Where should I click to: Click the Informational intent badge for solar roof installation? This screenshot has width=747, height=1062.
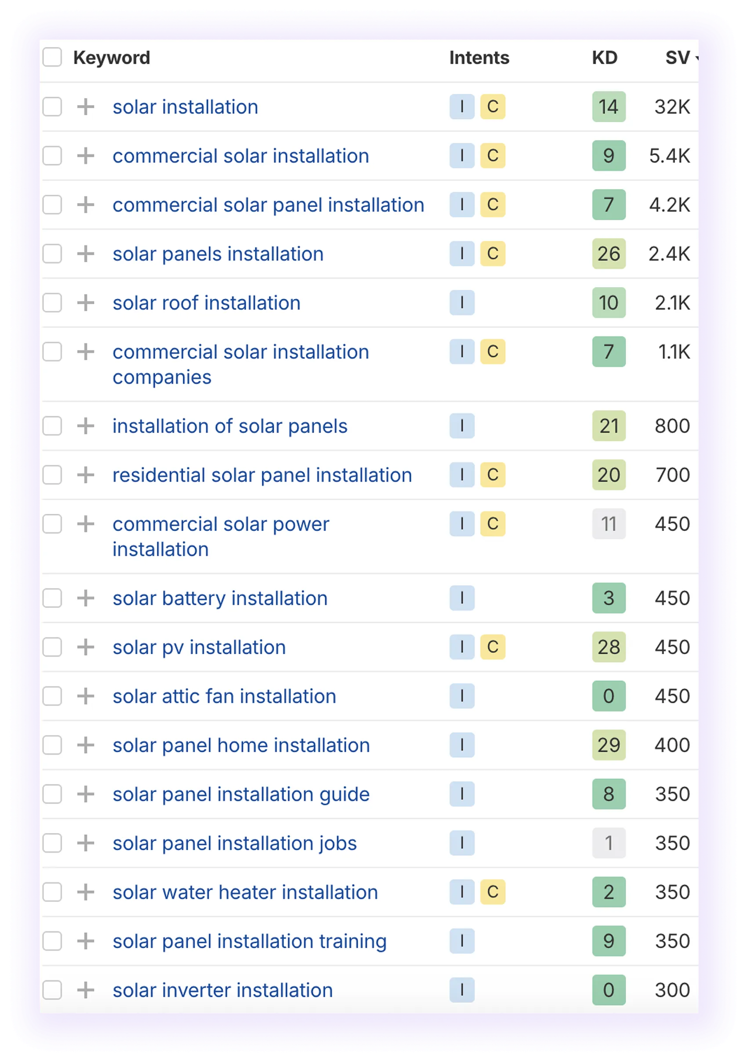[x=463, y=303]
